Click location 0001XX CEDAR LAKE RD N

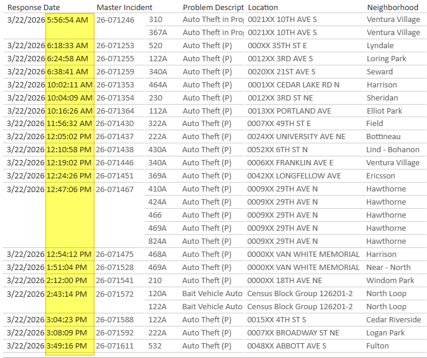[x=294, y=84]
